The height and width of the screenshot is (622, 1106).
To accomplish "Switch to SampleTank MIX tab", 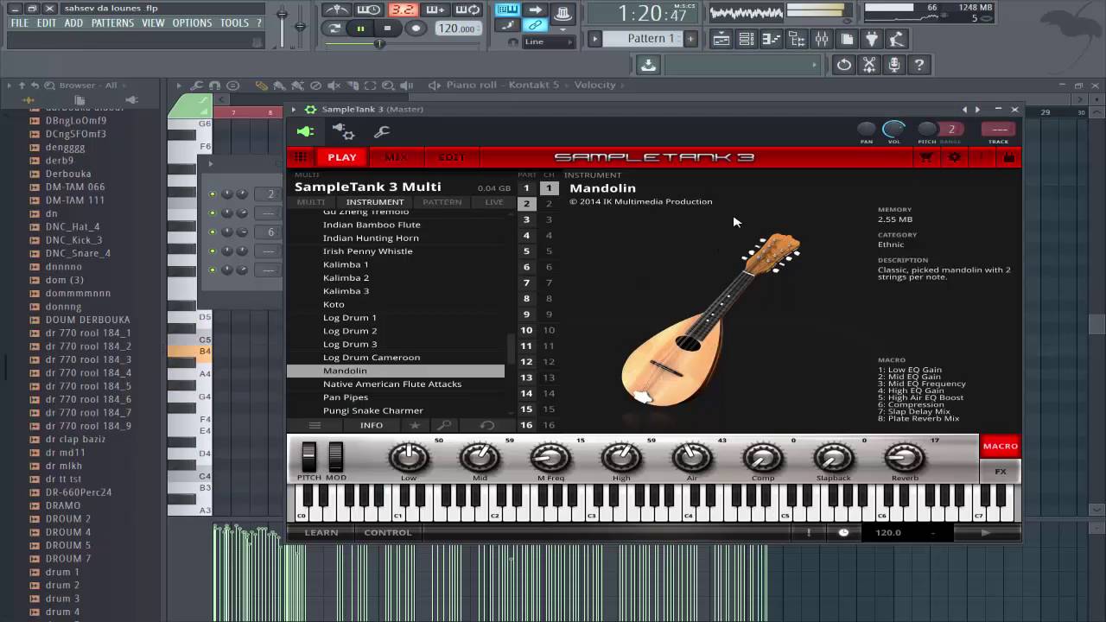I will (x=396, y=157).
